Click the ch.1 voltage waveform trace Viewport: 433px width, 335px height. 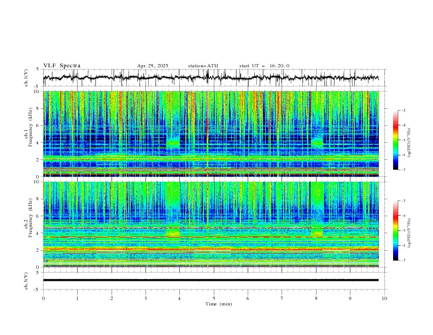pyautogui.click(x=210, y=78)
